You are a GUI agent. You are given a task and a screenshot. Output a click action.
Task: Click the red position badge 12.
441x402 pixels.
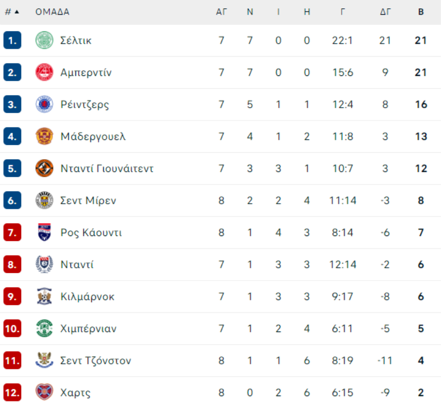coord(12,392)
